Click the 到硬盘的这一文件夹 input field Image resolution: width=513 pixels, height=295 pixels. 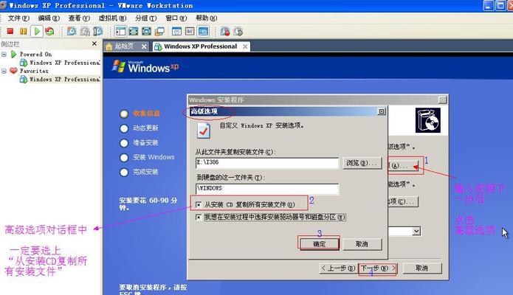(x=267, y=189)
